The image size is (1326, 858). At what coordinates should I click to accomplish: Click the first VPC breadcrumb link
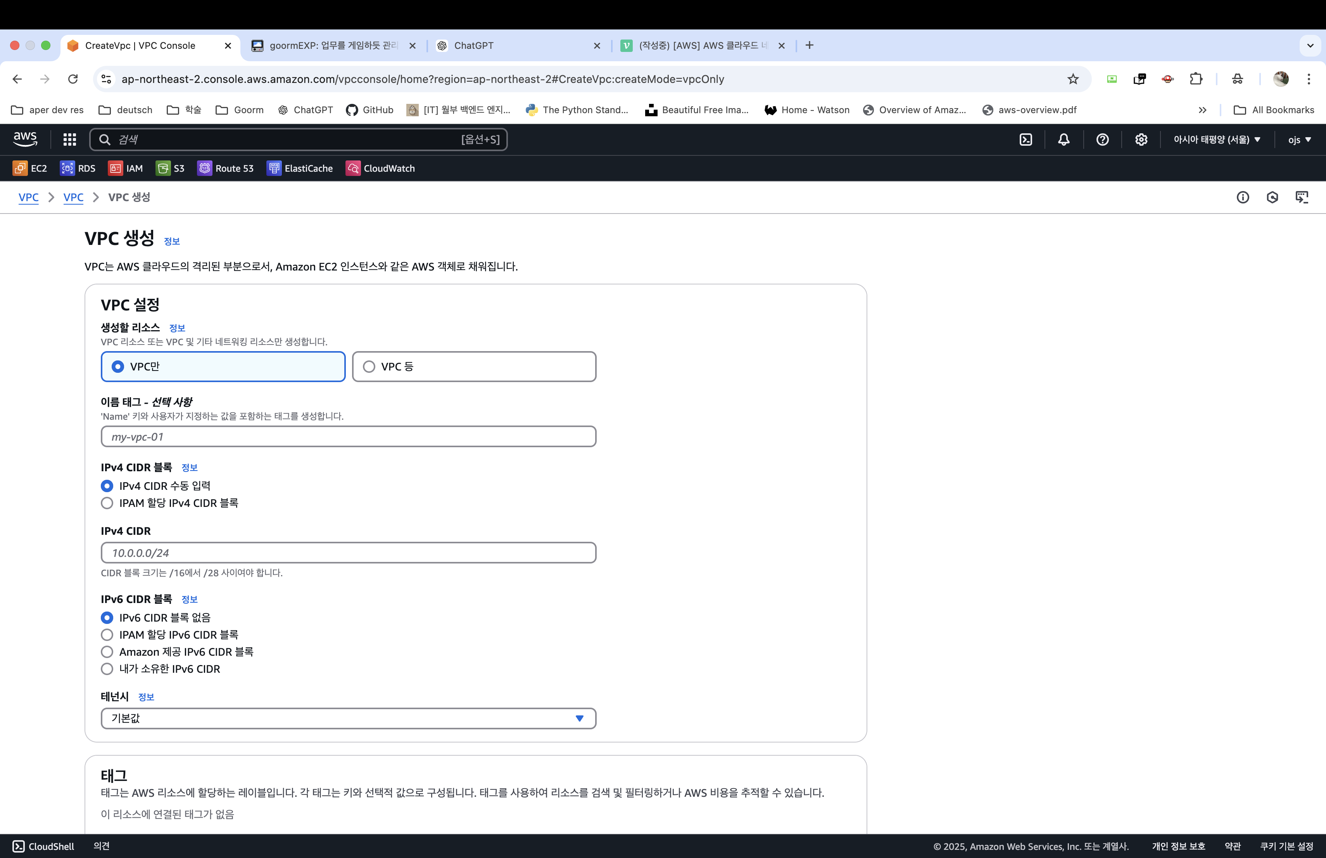coord(28,197)
